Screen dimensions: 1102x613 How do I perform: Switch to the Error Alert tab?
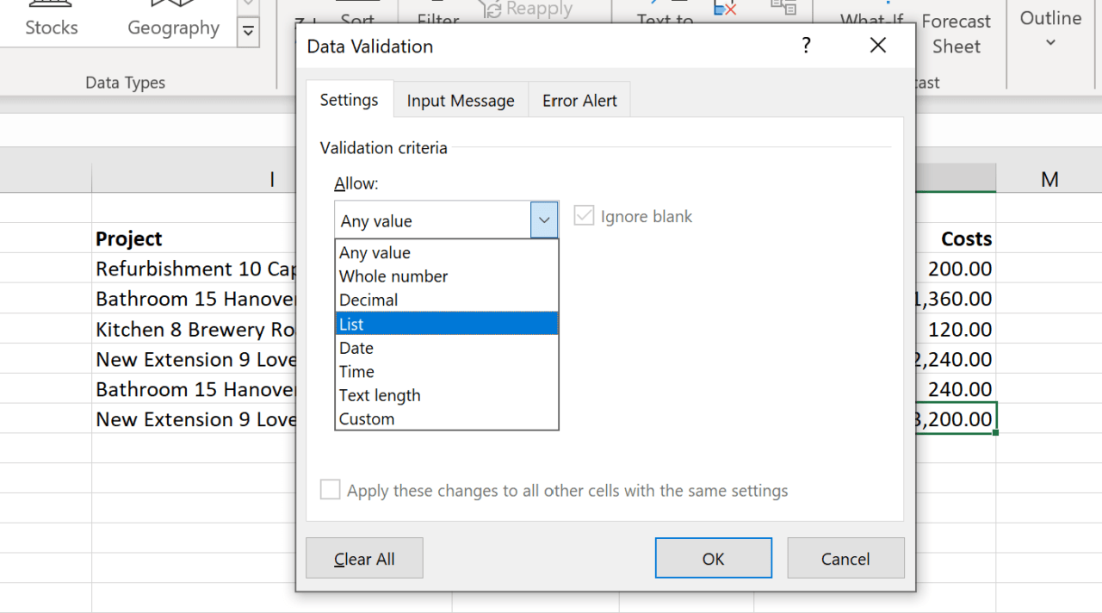[x=579, y=100]
